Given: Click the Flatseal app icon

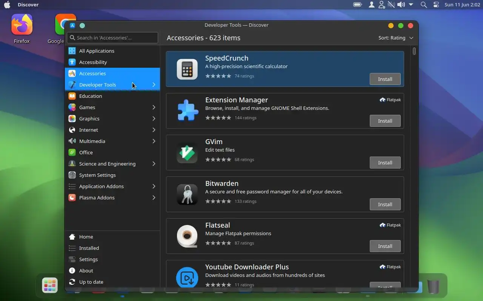Looking at the screenshot, I should (187, 236).
